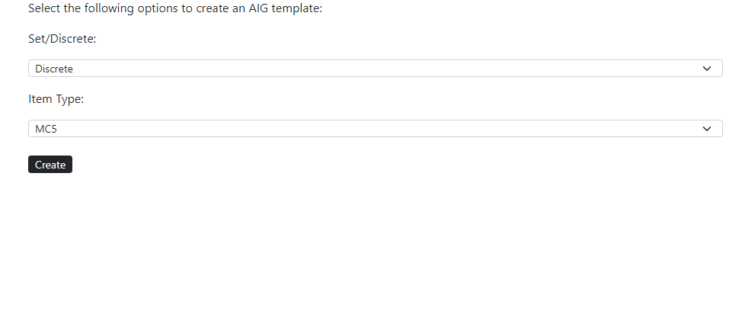Image resolution: width=729 pixels, height=324 pixels.
Task: Click the selected value text "Discrete"
Action: pyautogui.click(x=54, y=69)
